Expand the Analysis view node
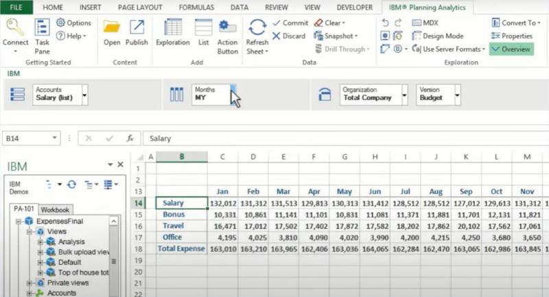Image resolution: width=549 pixels, height=297 pixels. 40,242
